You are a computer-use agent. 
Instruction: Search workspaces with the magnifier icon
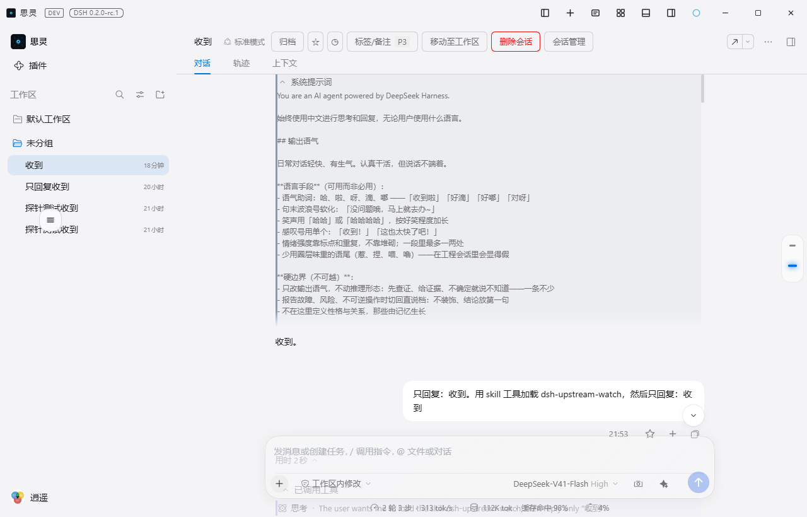120,95
